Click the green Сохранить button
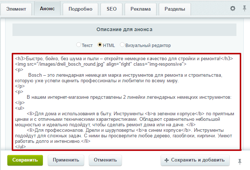 pyautogui.click(x=25, y=160)
